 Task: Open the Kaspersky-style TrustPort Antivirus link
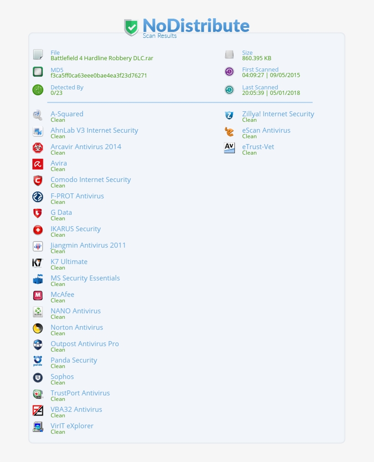pos(80,393)
